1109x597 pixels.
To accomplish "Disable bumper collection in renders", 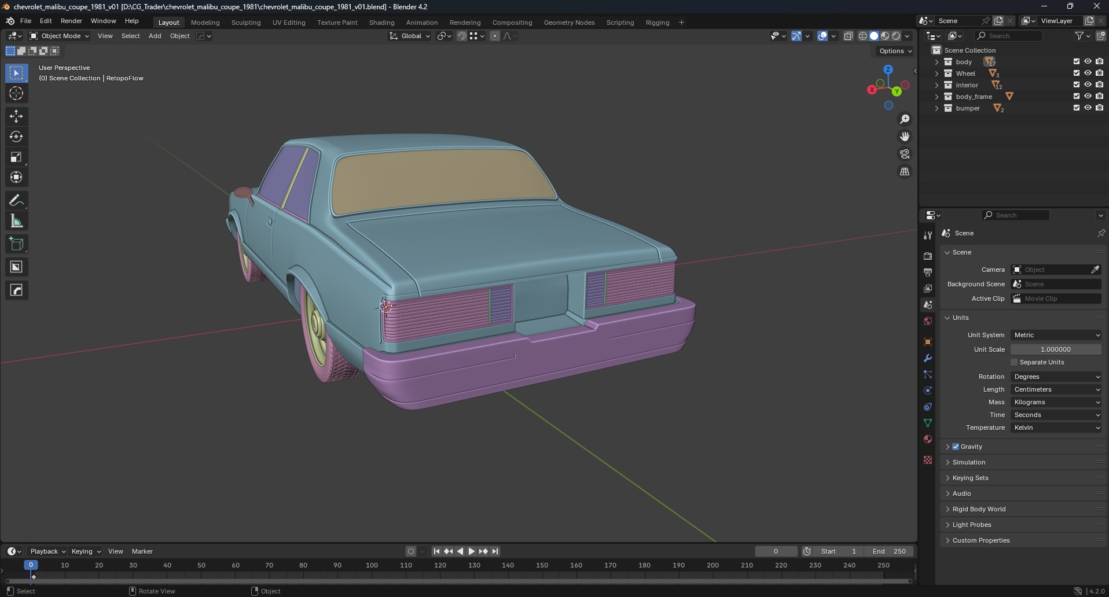I will pyautogui.click(x=1099, y=108).
